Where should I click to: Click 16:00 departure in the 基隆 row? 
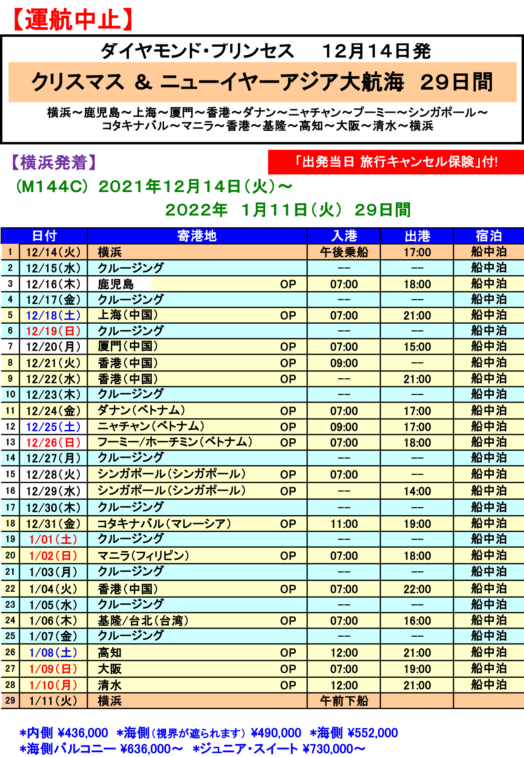417,621
